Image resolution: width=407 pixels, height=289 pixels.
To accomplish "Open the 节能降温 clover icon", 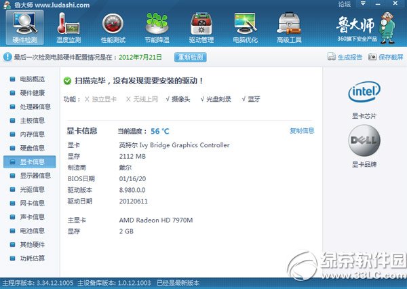I will click(157, 28).
